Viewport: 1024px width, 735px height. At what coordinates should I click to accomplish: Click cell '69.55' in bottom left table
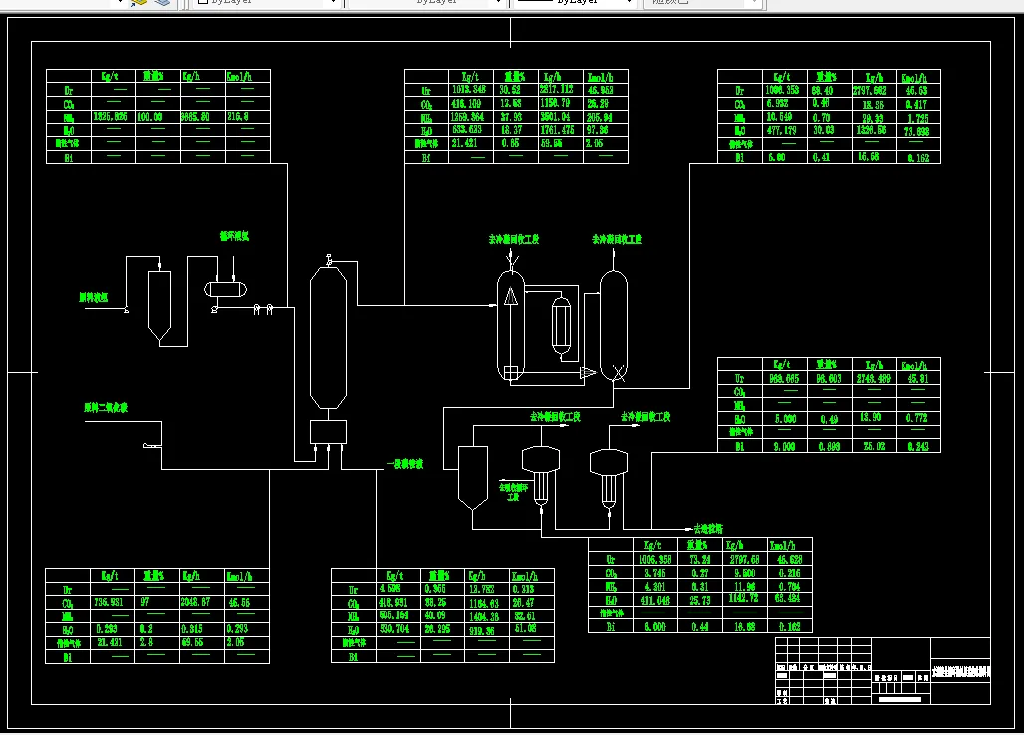(192, 643)
